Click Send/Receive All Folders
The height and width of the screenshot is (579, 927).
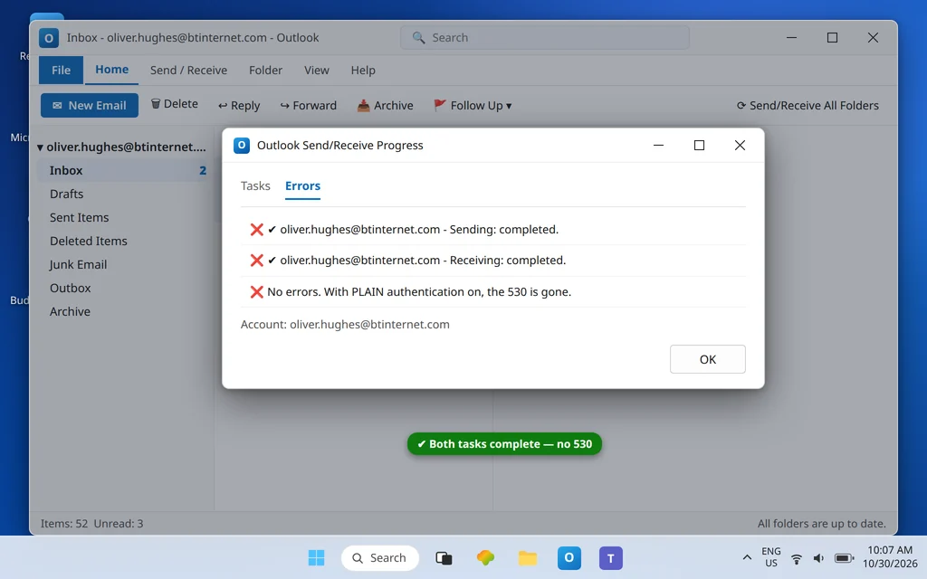(x=808, y=105)
